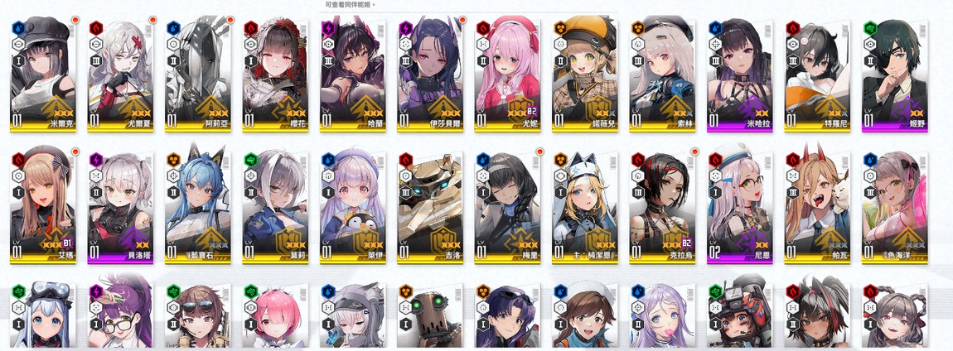Click the weapon type icon on 特羅尼's card
This screenshot has height=351, width=953.
[792, 44]
